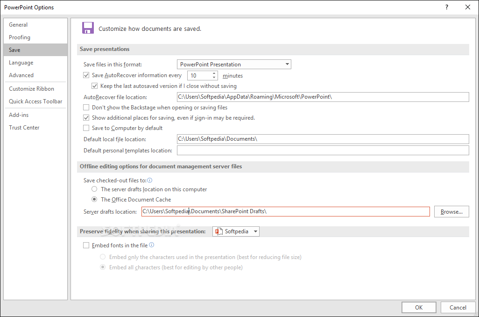Viewport: 479px width, 317px height.
Task: Open Save files in this format dropdown
Action: pyautogui.click(x=234, y=64)
